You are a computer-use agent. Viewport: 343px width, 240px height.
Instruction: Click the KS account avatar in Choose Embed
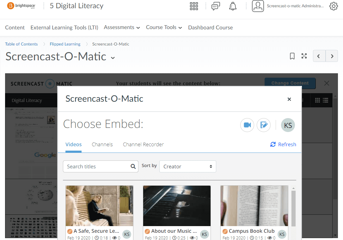tap(288, 125)
